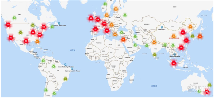Open the Leandro Balby Marinho map pin
Image resolution: width=214 pixels, height=98 pixels.
65,65
